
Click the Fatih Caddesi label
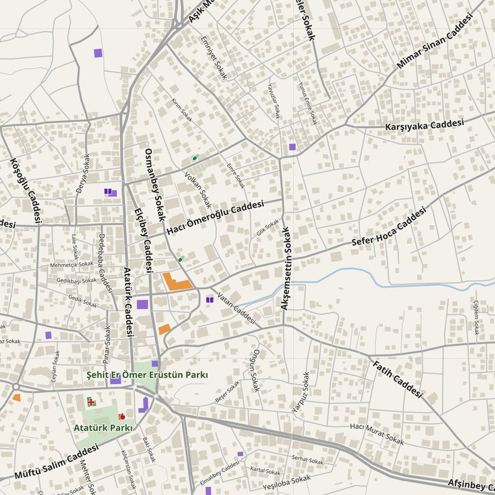397,379
